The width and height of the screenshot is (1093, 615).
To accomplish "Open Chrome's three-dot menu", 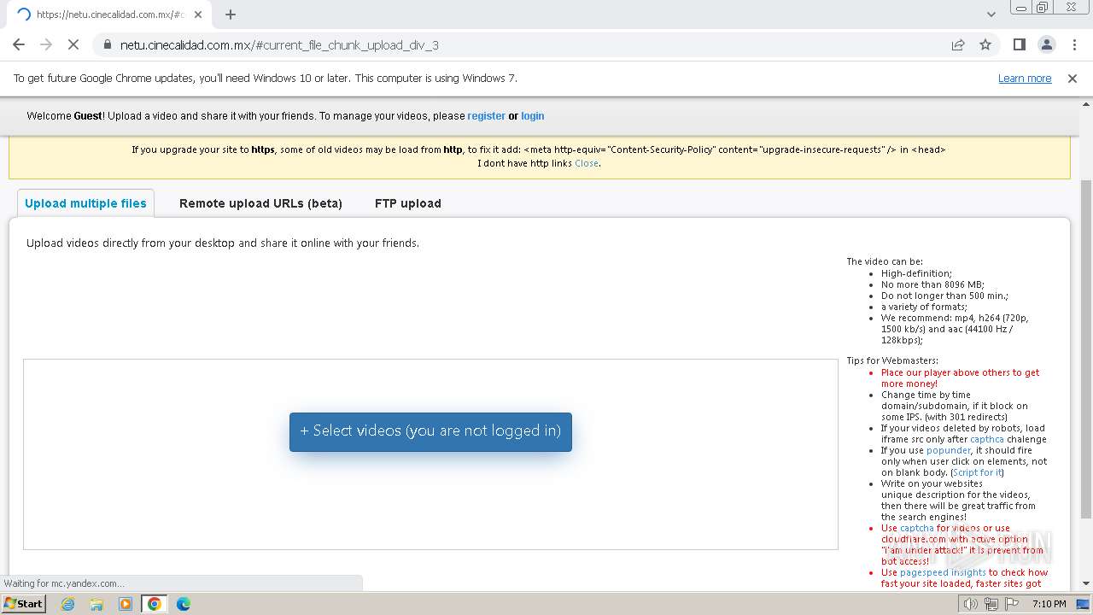I will pos(1074,44).
